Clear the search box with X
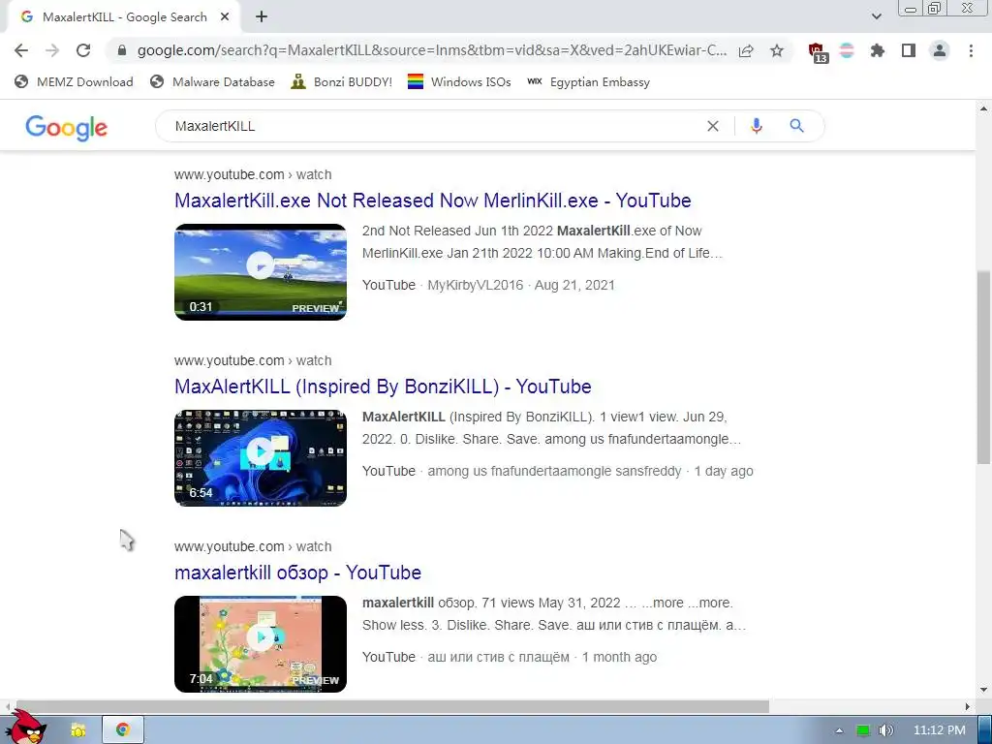The image size is (992, 744). coord(712,126)
